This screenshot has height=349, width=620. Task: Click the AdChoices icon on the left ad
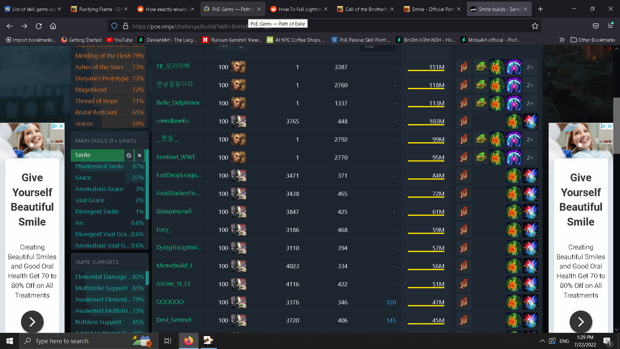point(55,126)
